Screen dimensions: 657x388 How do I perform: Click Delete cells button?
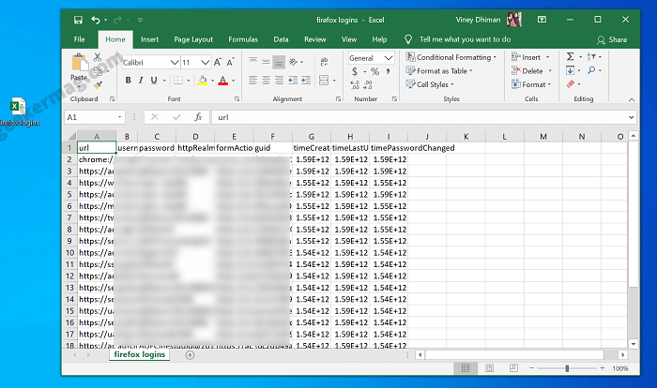532,71
